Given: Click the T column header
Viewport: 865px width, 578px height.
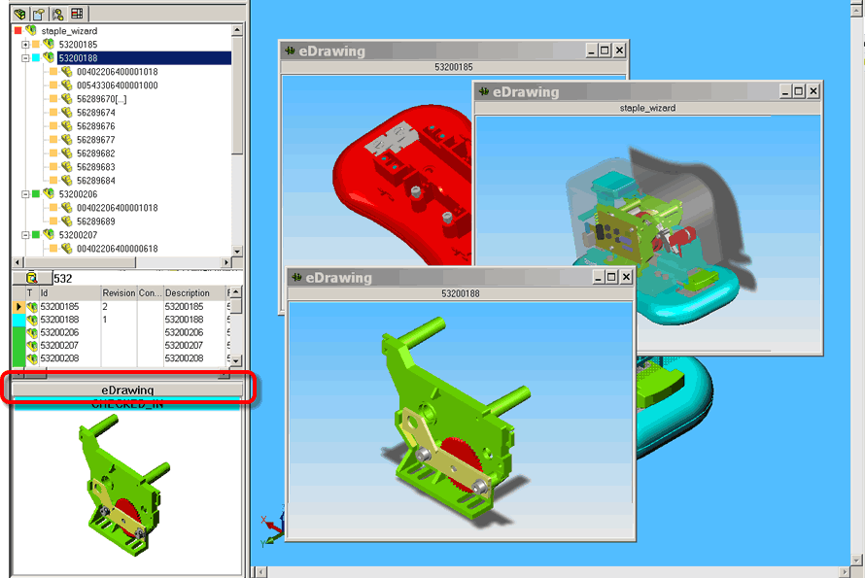Looking at the screenshot, I should pyautogui.click(x=32, y=292).
